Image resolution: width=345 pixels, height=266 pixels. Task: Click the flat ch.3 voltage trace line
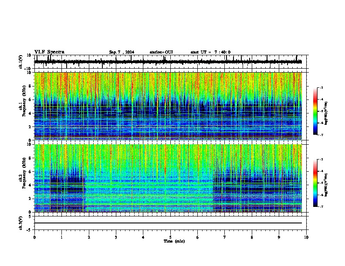(168, 223)
